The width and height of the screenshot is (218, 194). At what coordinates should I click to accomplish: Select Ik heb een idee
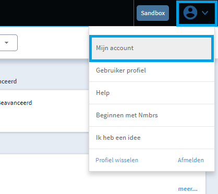click(x=152, y=138)
